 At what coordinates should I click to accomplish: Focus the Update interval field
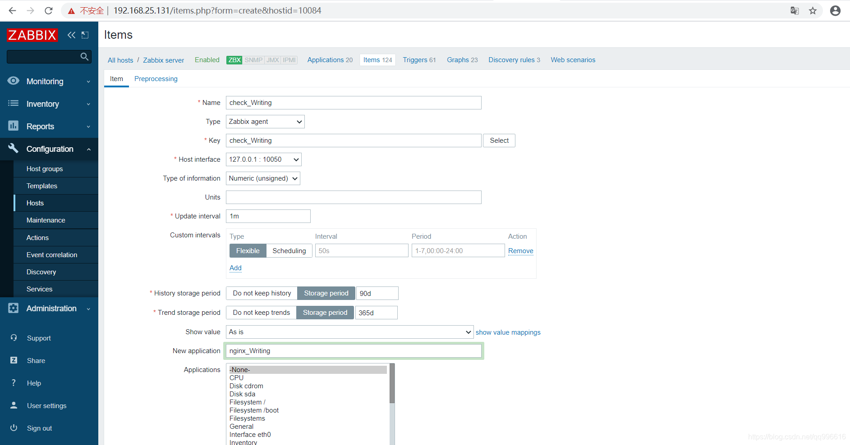pos(268,216)
